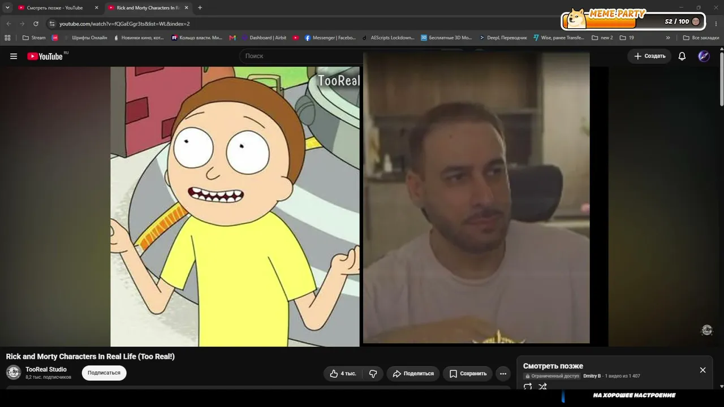Click the 'Смотреть позже' playlist title

coord(553,366)
